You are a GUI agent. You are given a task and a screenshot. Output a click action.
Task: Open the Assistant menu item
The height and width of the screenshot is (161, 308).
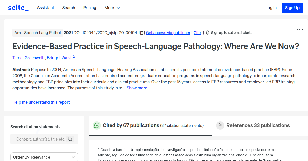(45, 8)
